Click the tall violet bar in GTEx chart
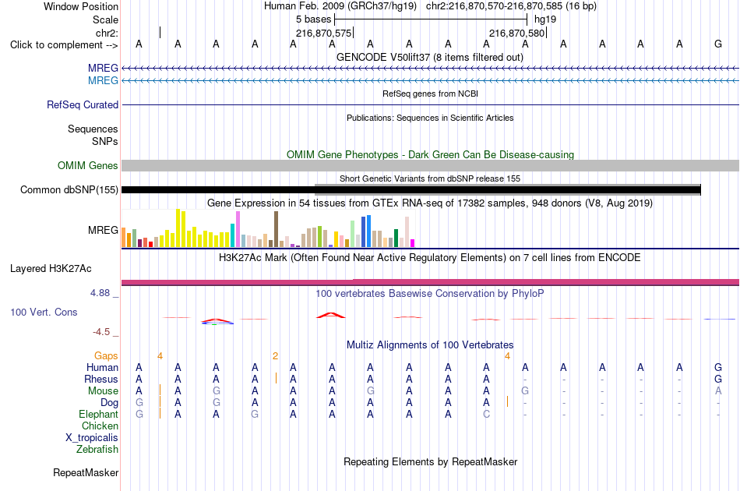 point(238,229)
